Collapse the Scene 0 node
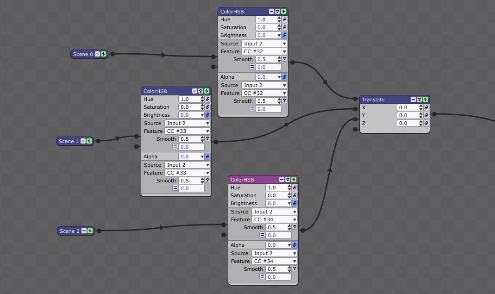The image size is (495, 294). tap(98, 54)
